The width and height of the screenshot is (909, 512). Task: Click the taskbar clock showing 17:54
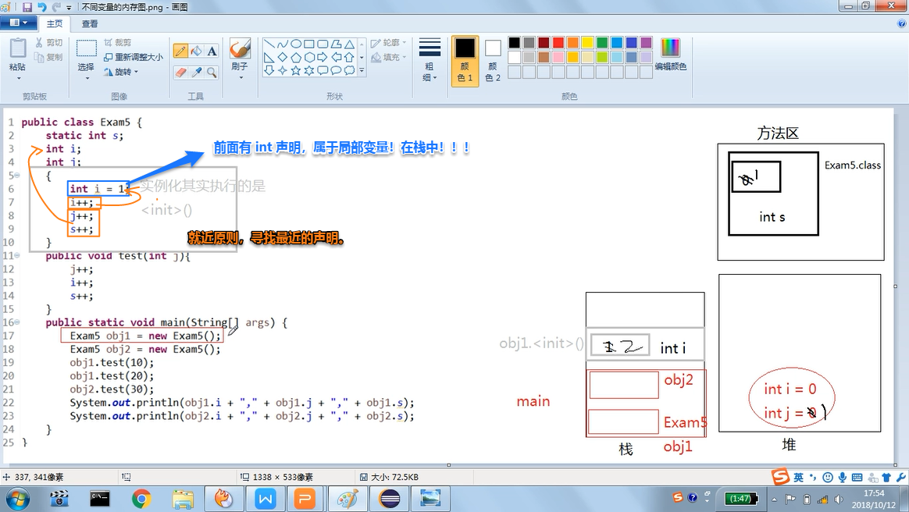(874, 499)
